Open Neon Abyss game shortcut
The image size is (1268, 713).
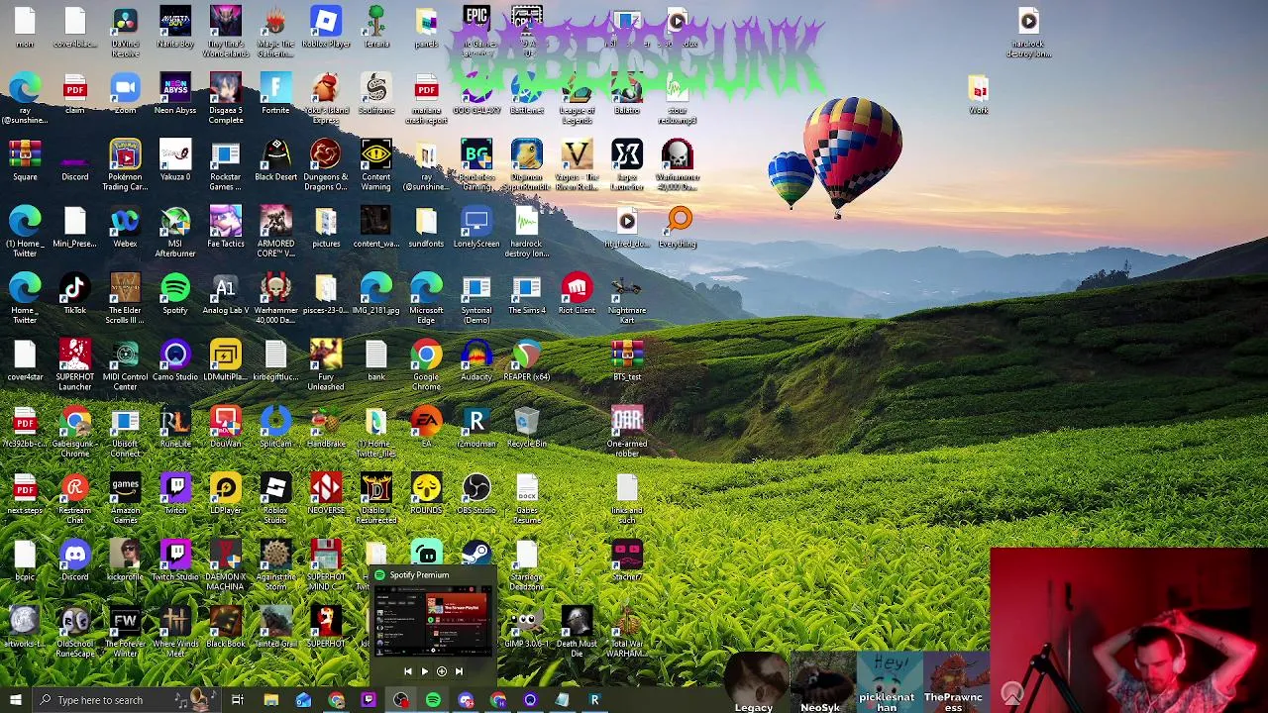pyautogui.click(x=175, y=95)
